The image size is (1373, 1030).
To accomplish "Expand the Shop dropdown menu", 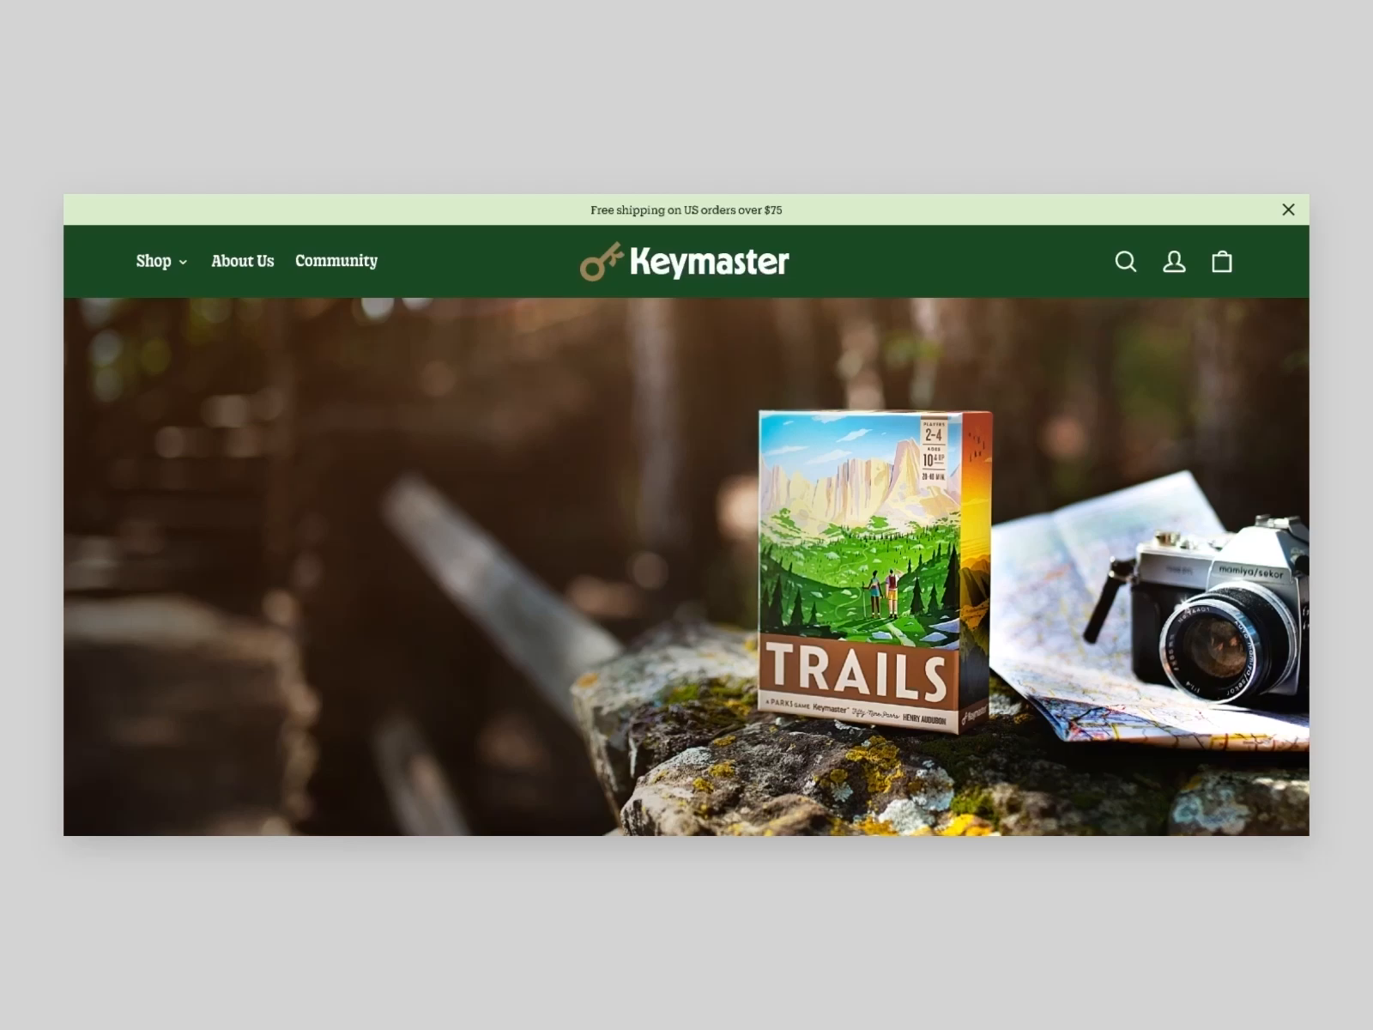I will point(161,261).
